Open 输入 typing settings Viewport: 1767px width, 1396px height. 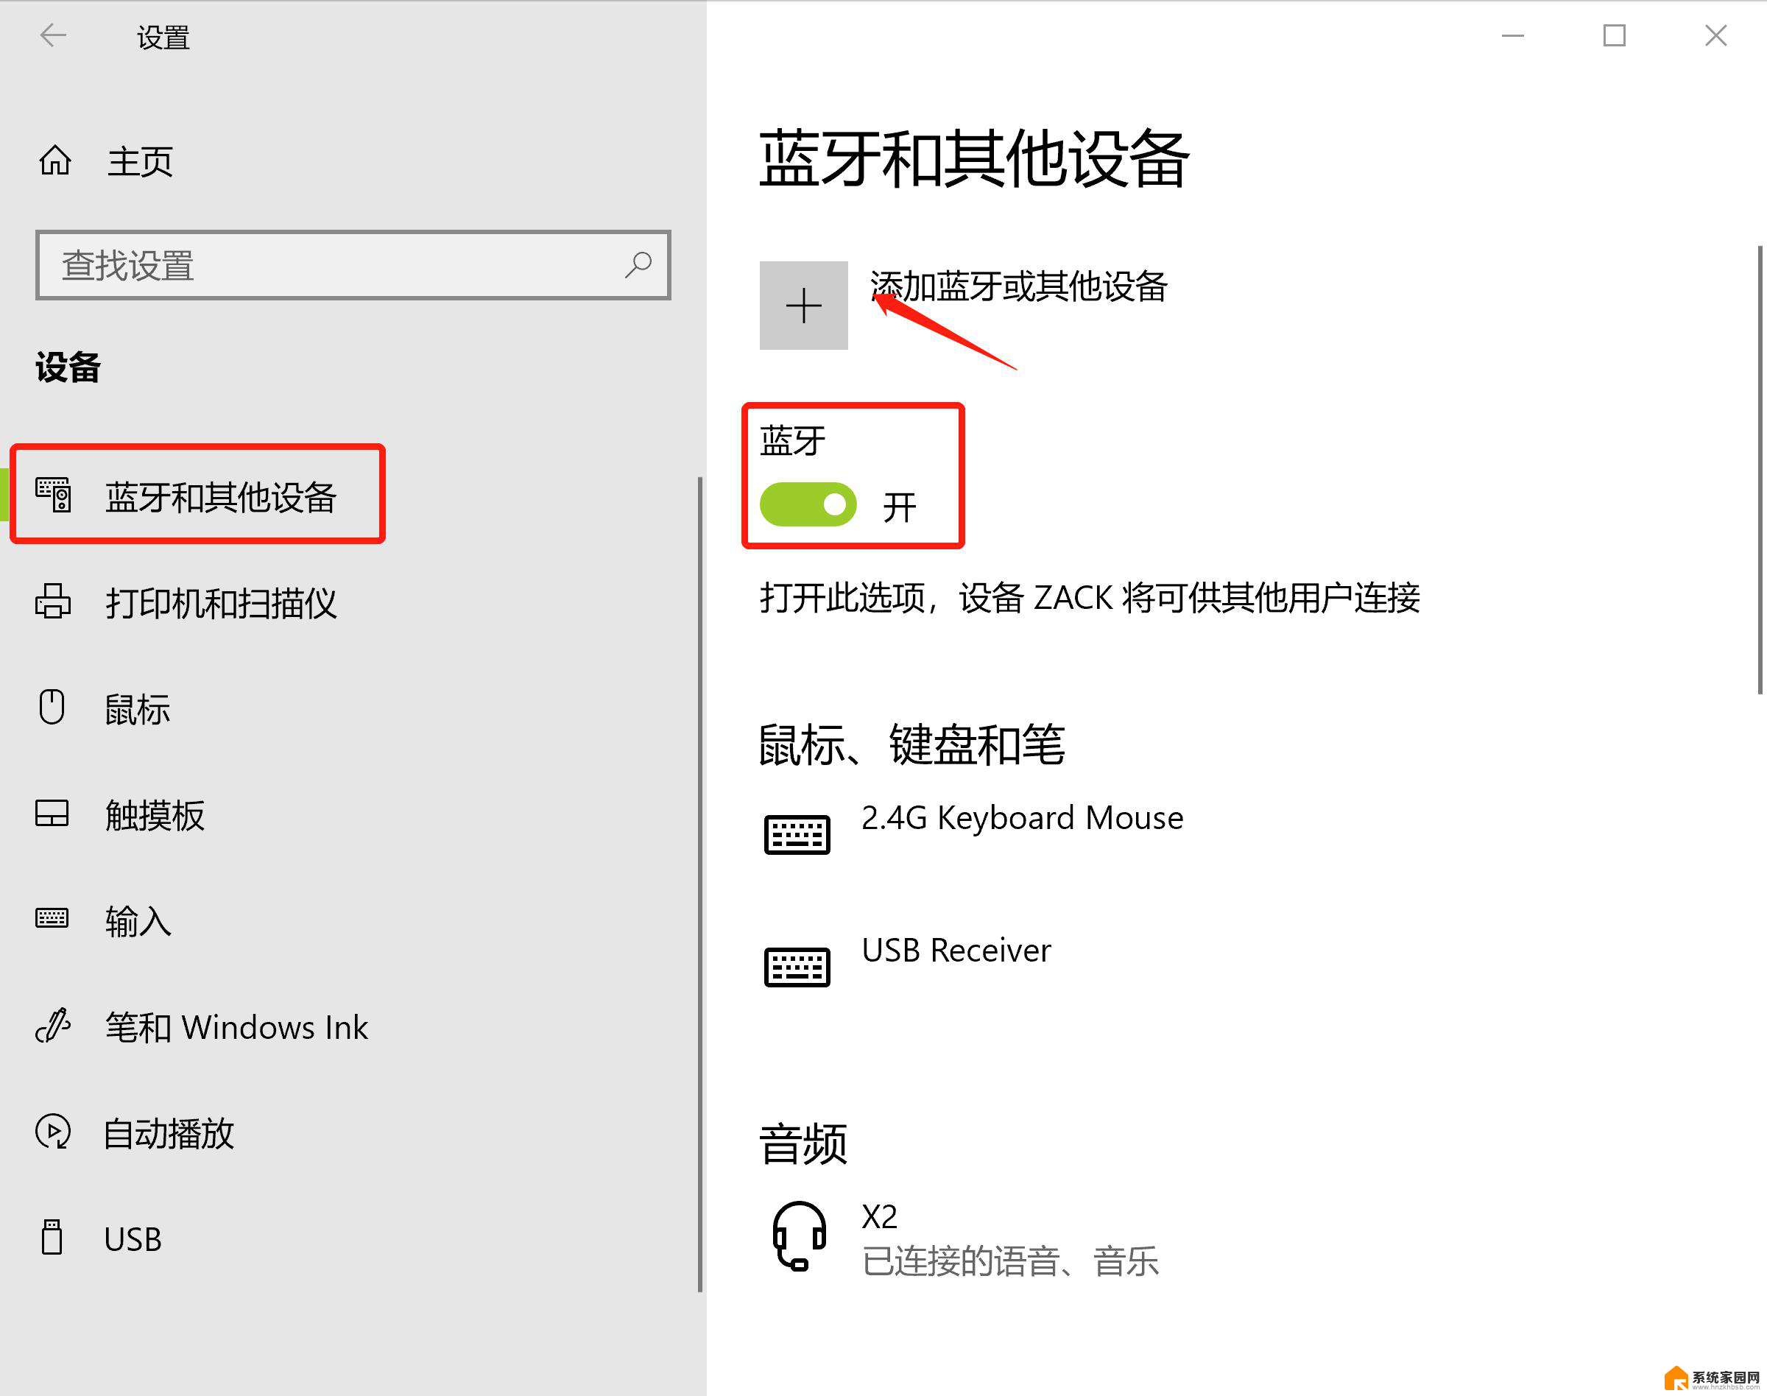pyautogui.click(x=137, y=921)
